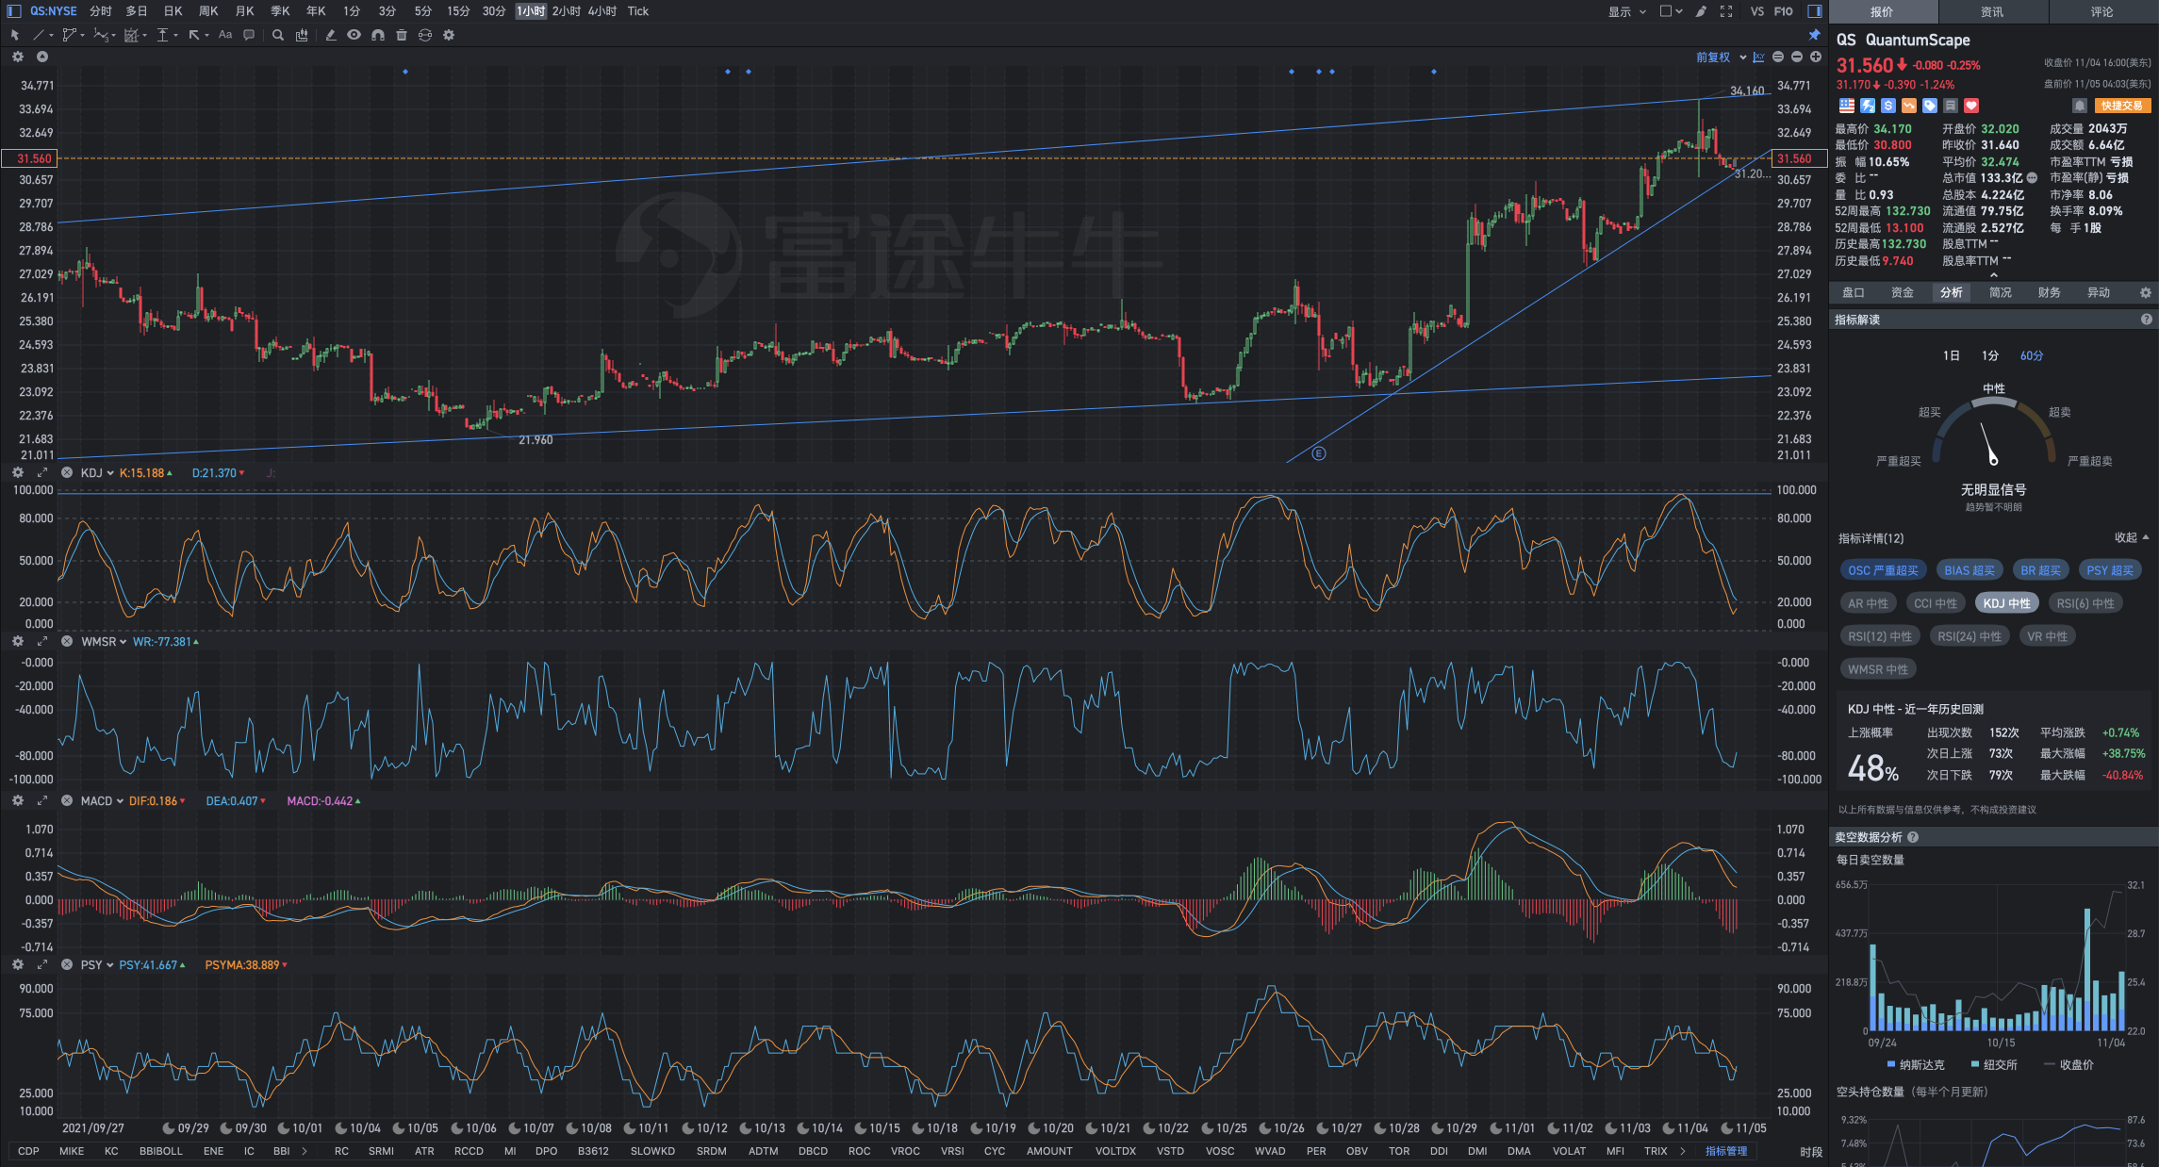
Task: Open the 财务 financials tab
Action: click(x=2049, y=292)
